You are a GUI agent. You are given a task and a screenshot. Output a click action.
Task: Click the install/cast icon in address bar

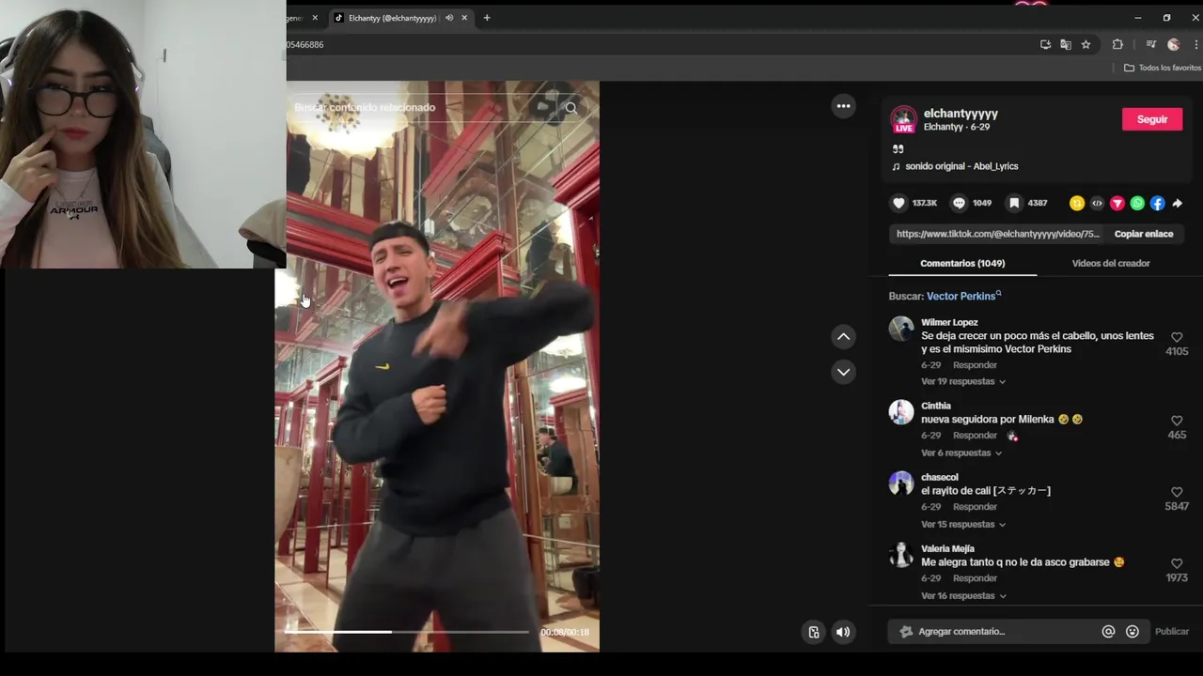pyautogui.click(x=1045, y=44)
